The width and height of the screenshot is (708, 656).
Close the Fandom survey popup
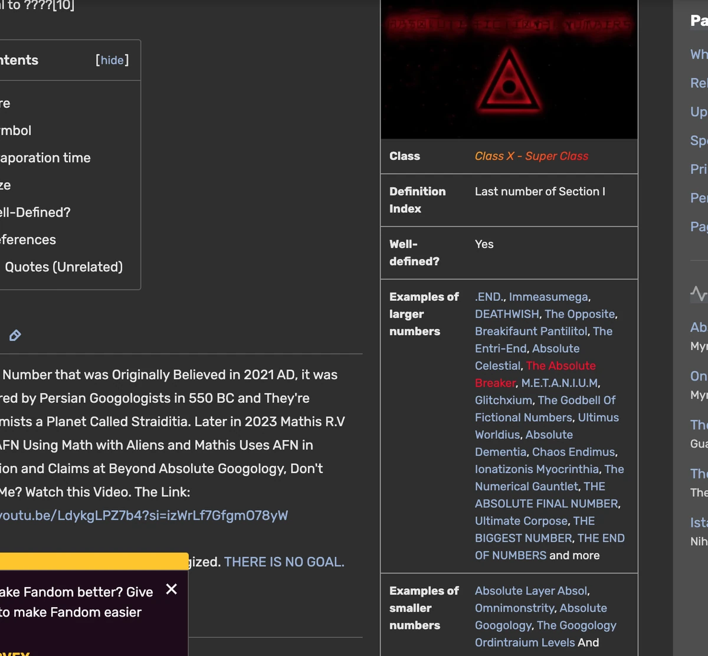172,589
